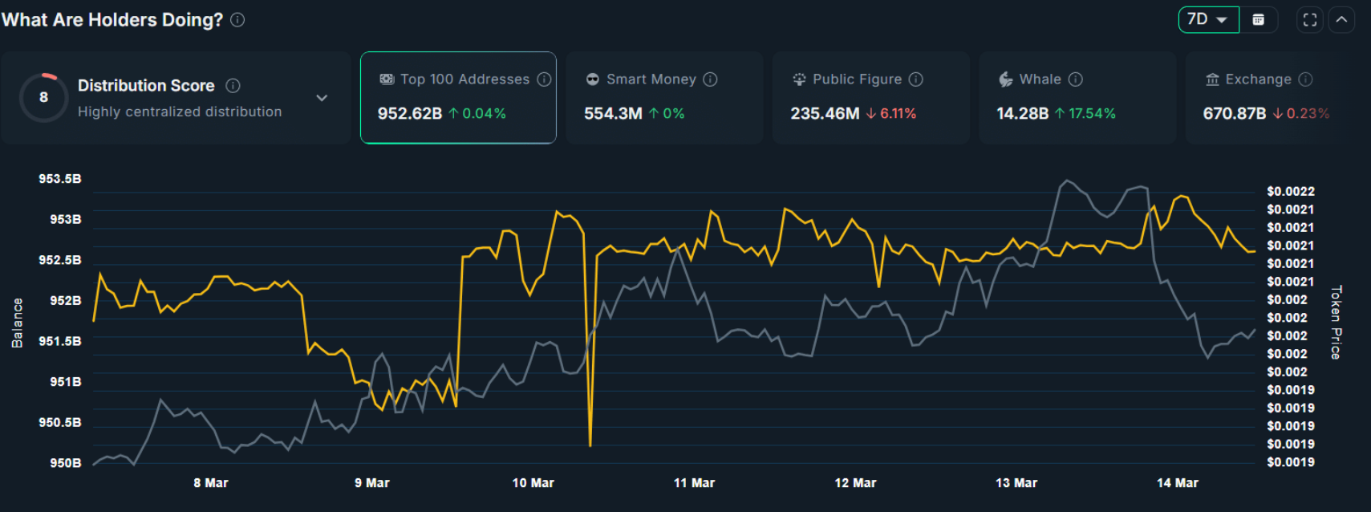Viewport: 1371px width, 512px height.
Task: Click info icon next to Distribution Score
Action: (x=233, y=86)
